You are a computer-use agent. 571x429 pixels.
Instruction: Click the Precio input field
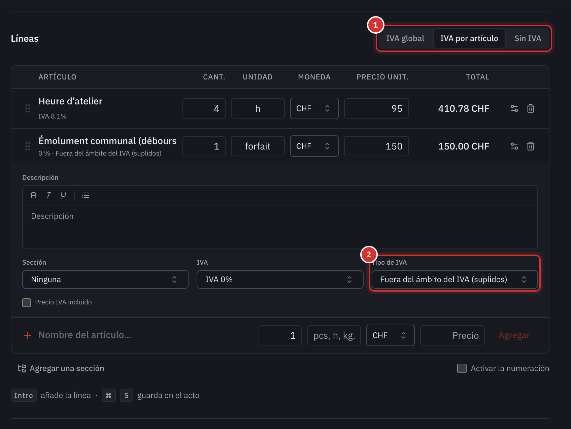click(x=452, y=335)
